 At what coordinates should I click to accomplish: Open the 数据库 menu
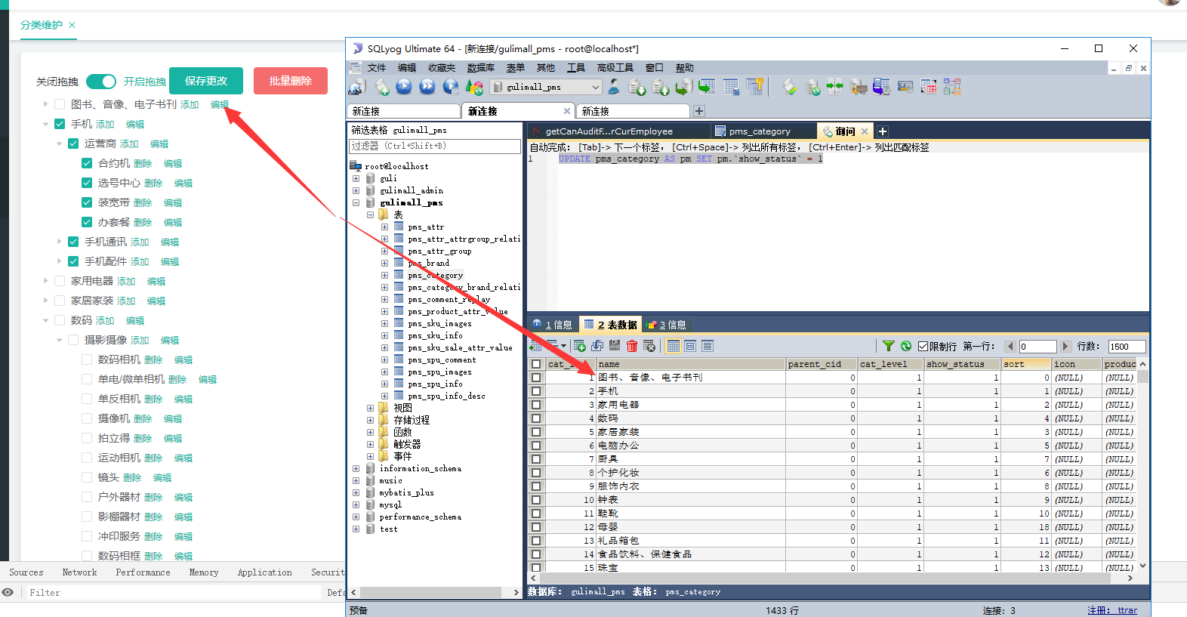480,68
